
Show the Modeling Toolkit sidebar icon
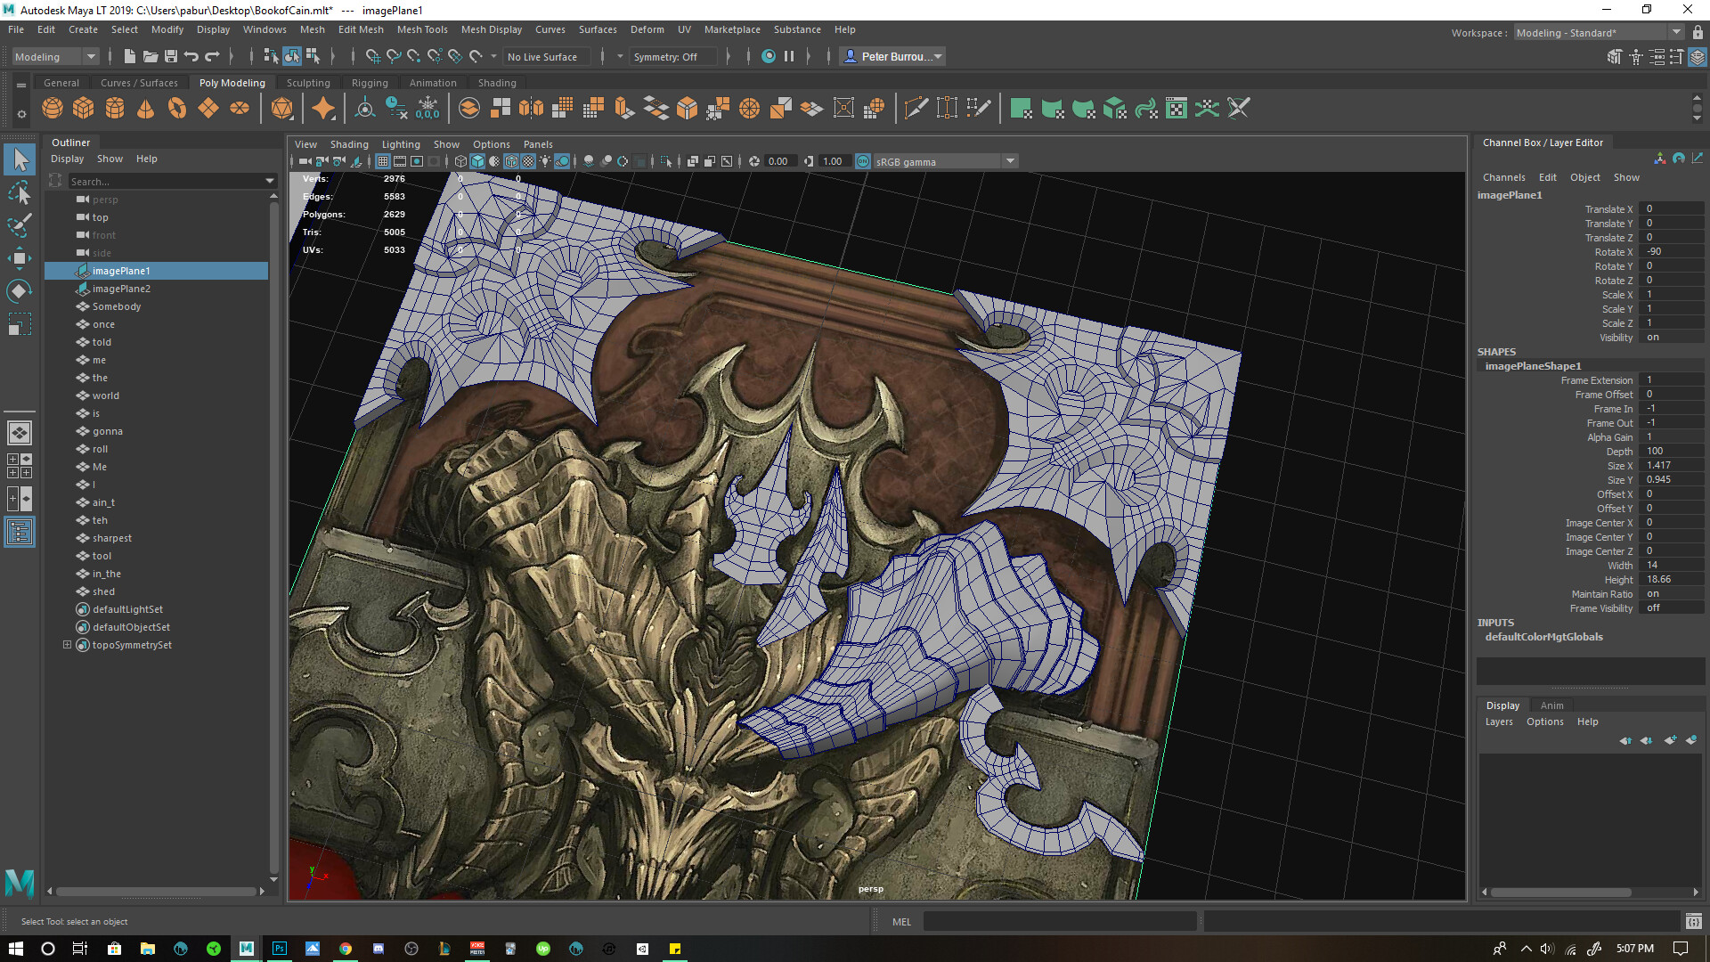pyautogui.click(x=1615, y=57)
